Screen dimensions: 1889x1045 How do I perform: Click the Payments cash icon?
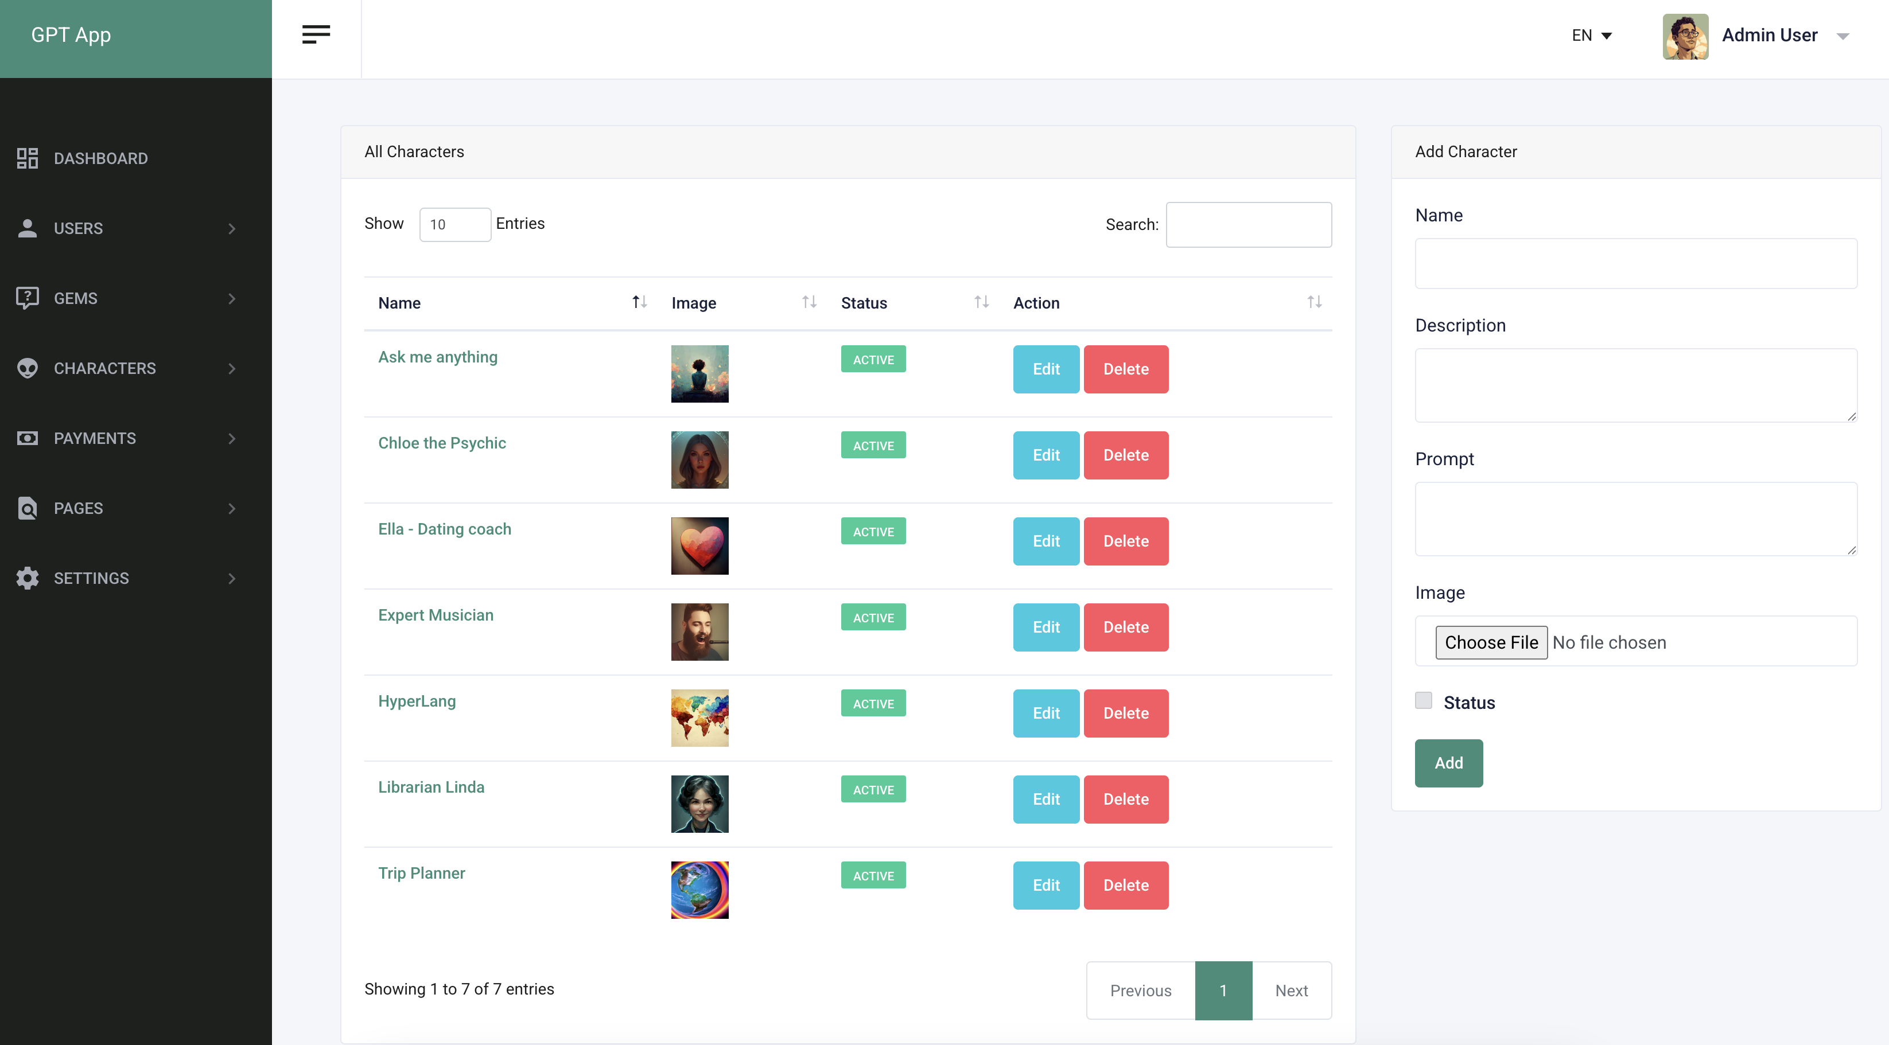pos(27,438)
